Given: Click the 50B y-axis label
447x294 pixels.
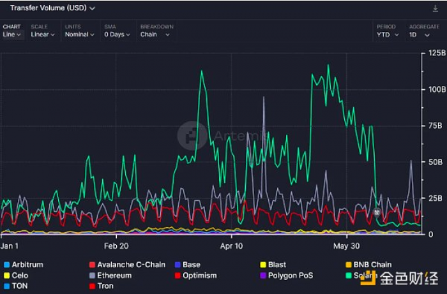Looking at the screenshot, I should click(436, 162).
